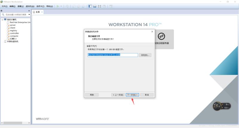239x128 pixels.
Task: Open the 帮助(H) menu
Action: pos(50,6)
